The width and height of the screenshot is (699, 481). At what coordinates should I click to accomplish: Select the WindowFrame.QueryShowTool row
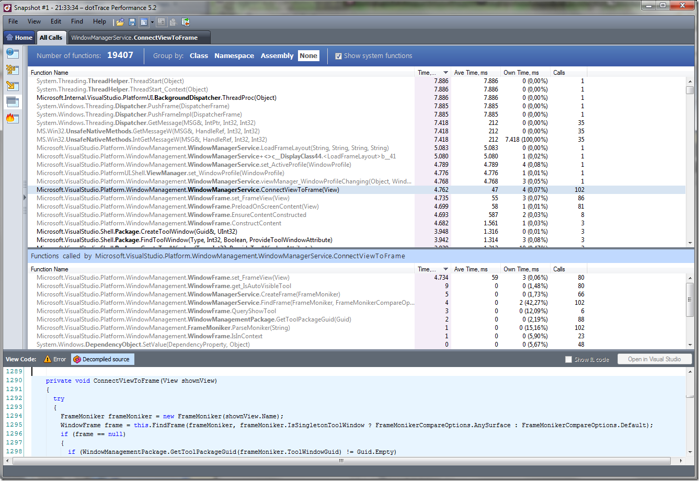tap(357, 311)
